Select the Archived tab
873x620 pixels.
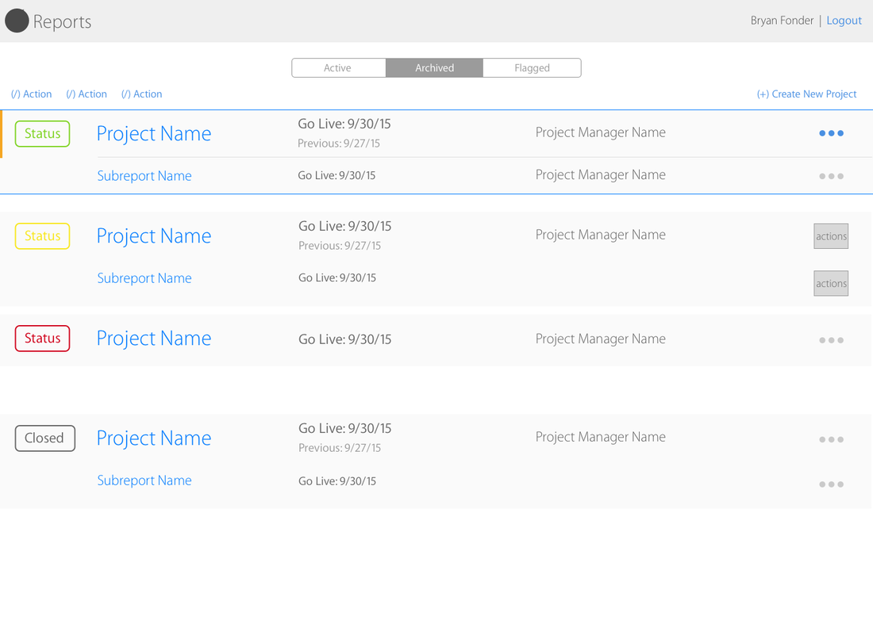click(x=434, y=68)
